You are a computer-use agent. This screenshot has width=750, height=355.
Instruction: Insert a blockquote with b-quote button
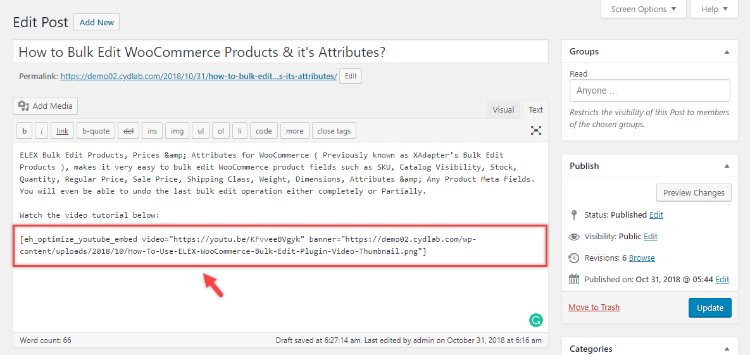96,130
